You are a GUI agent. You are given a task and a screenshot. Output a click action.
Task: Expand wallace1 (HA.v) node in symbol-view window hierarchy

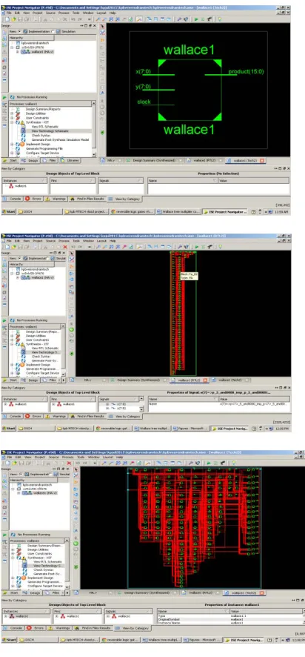pyautogui.click(x=17, y=52)
